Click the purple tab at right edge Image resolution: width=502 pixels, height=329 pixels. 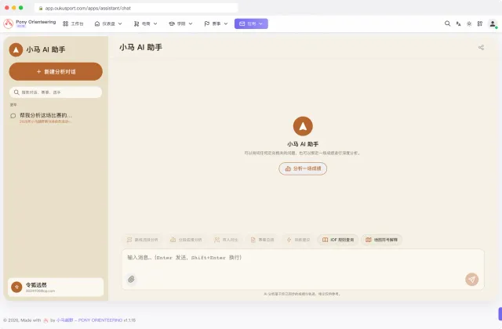500,313
